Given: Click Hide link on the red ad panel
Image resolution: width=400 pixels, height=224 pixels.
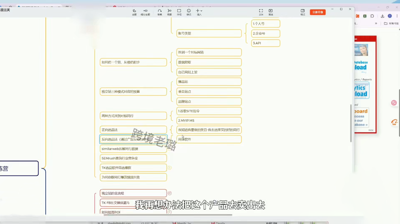Looking at the screenshot, I should pos(371,130).
